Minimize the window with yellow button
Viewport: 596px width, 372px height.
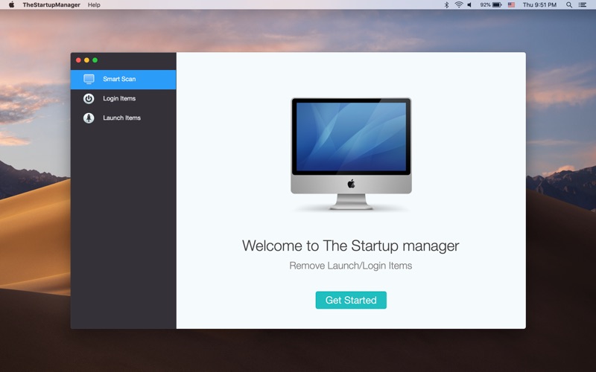click(86, 60)
